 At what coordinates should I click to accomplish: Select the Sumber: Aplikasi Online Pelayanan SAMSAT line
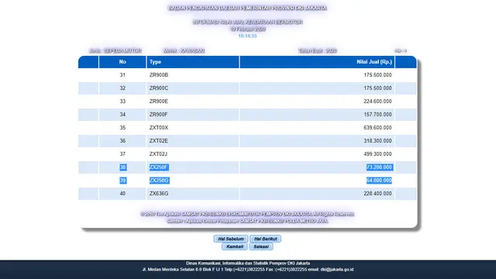(247, 221)
